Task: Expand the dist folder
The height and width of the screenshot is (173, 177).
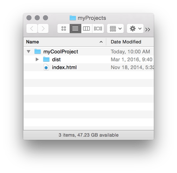Action: pos(37,60)
